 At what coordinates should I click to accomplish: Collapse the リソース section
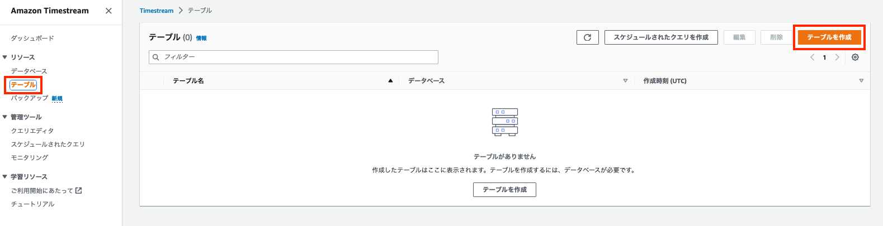5,57
